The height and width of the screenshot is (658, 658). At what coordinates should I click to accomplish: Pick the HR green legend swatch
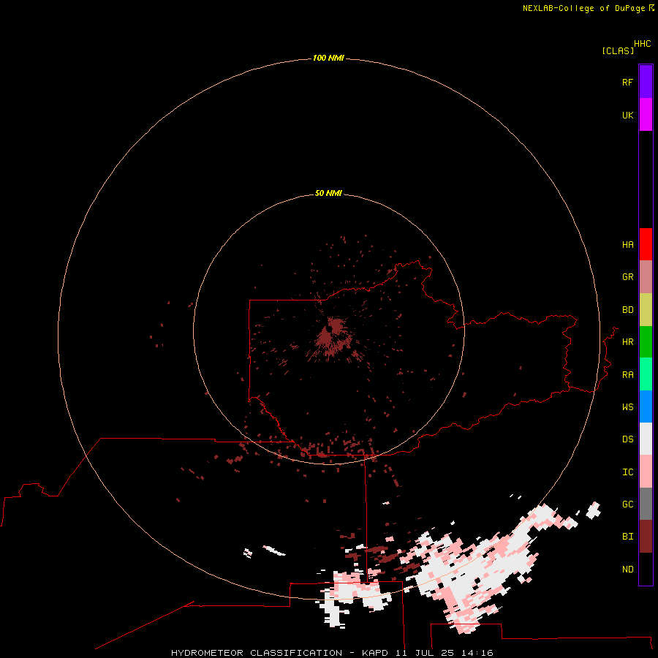click(646, 342)
